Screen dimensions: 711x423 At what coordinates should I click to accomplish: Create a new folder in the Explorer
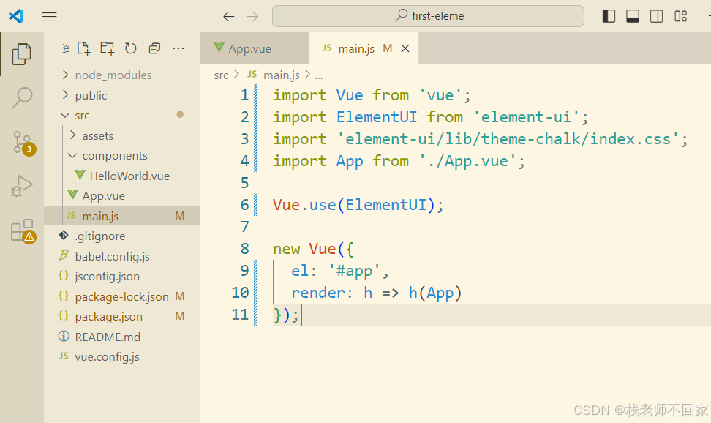[107, 48]
